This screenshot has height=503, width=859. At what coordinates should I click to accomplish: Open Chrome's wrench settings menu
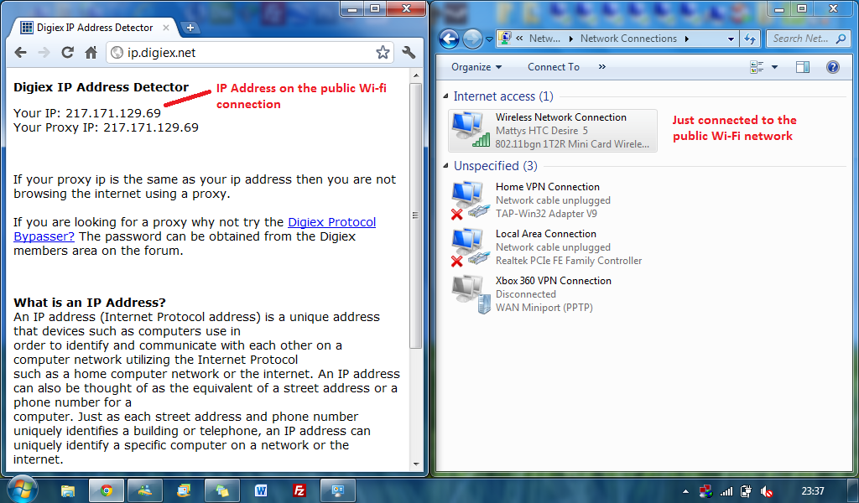tap(409, 53)
